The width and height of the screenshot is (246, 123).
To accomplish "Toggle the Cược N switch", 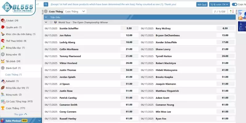I will coord(235,5).
